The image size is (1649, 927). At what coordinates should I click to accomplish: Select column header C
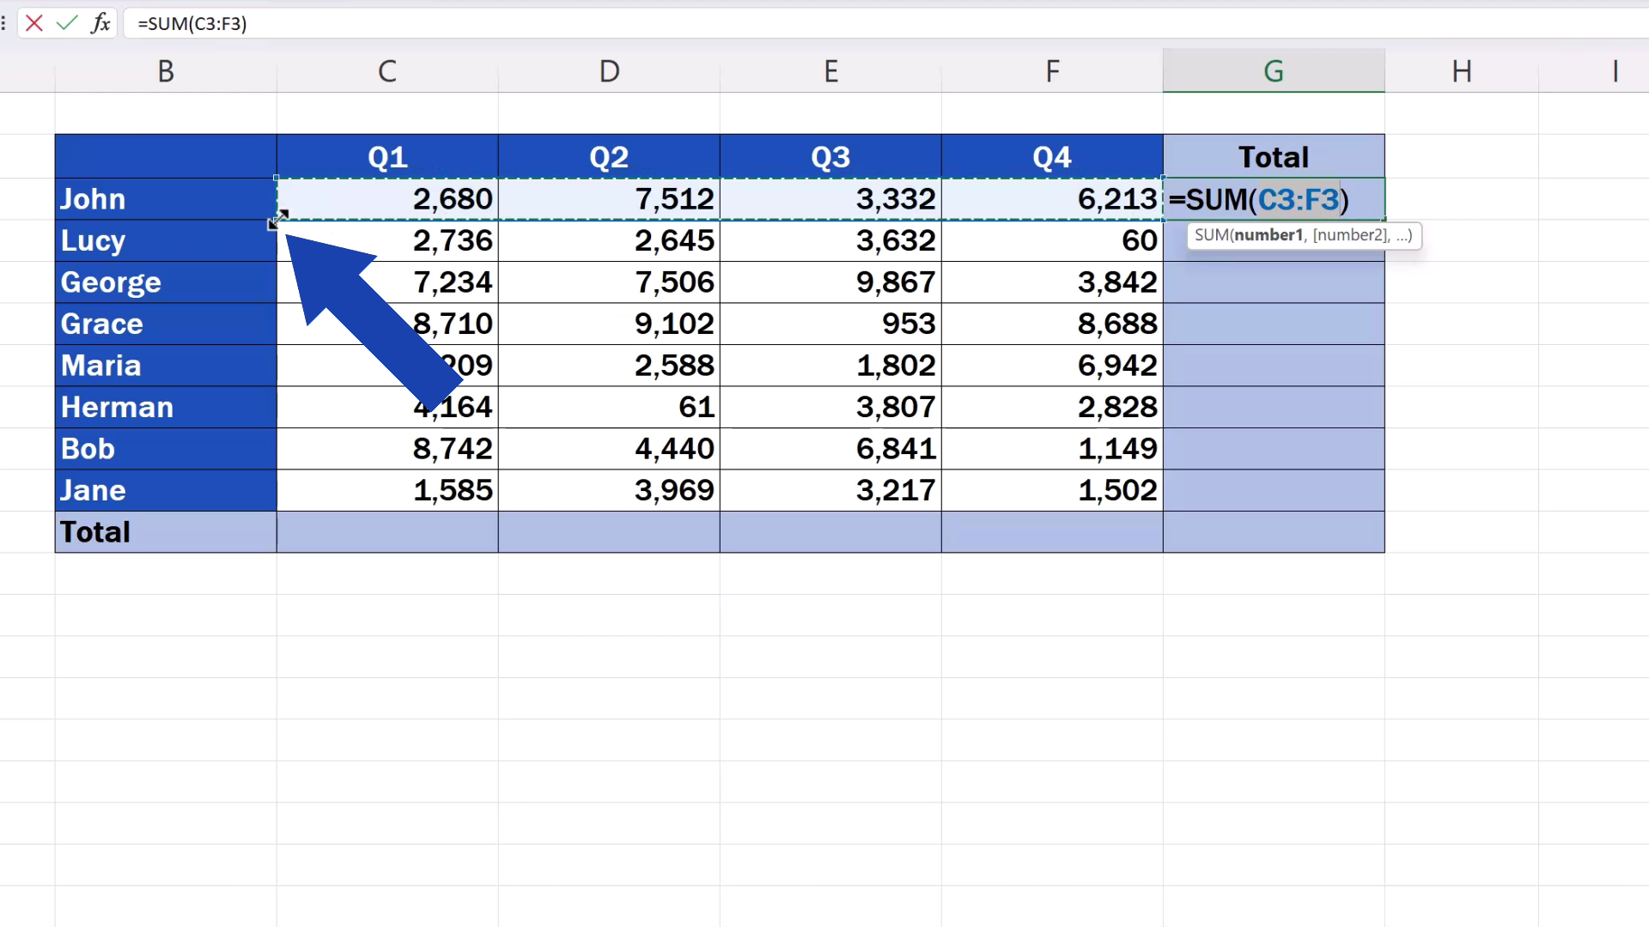[387, 70]
